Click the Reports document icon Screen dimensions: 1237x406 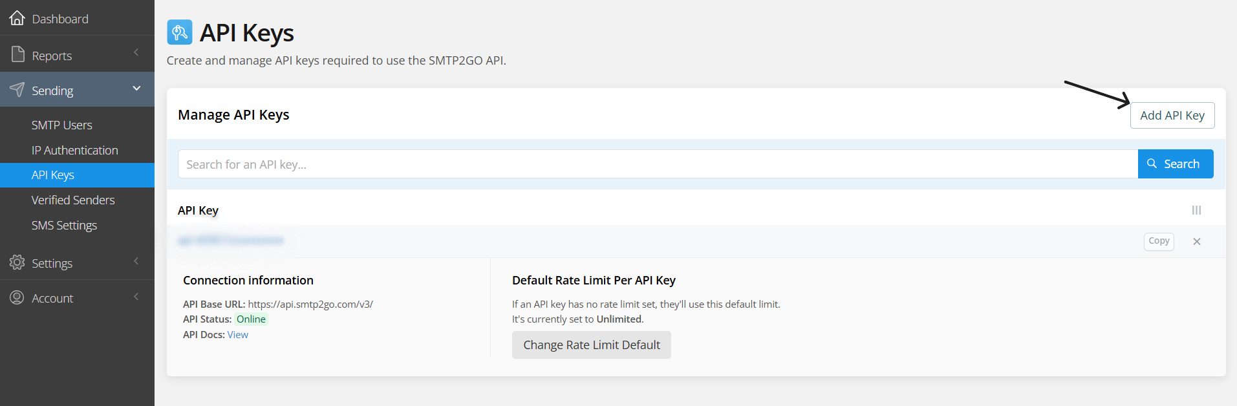coord(17,55)
